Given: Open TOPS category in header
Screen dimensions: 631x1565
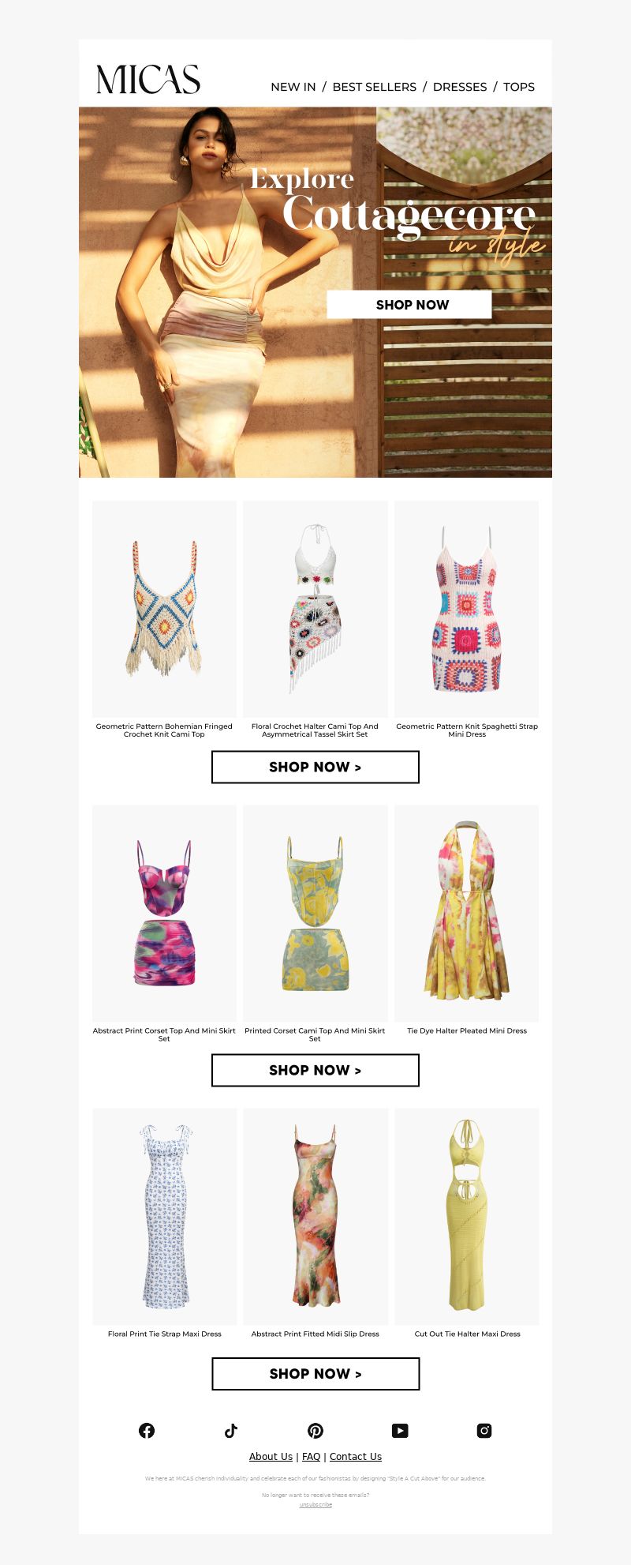Looking at the screenshot, I should click(519, 87).
